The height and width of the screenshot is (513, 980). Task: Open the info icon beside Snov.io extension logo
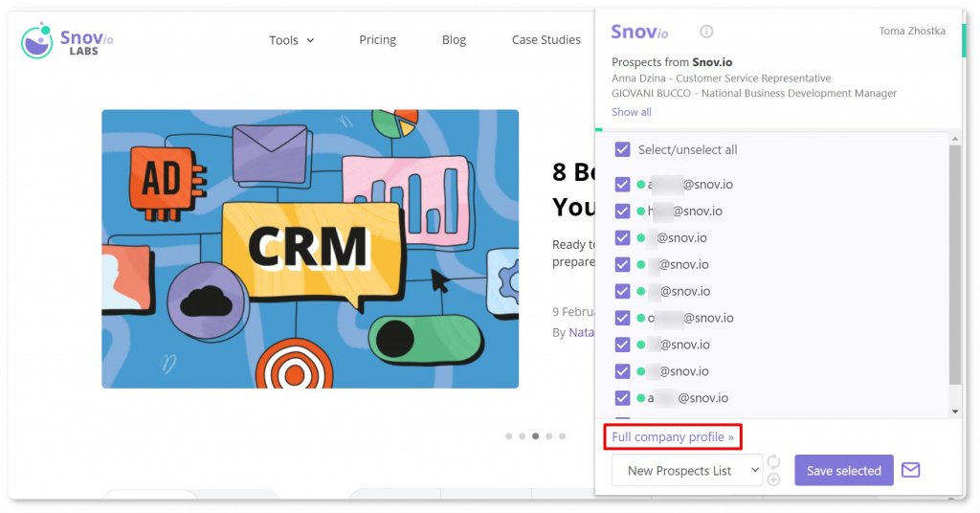706,32
